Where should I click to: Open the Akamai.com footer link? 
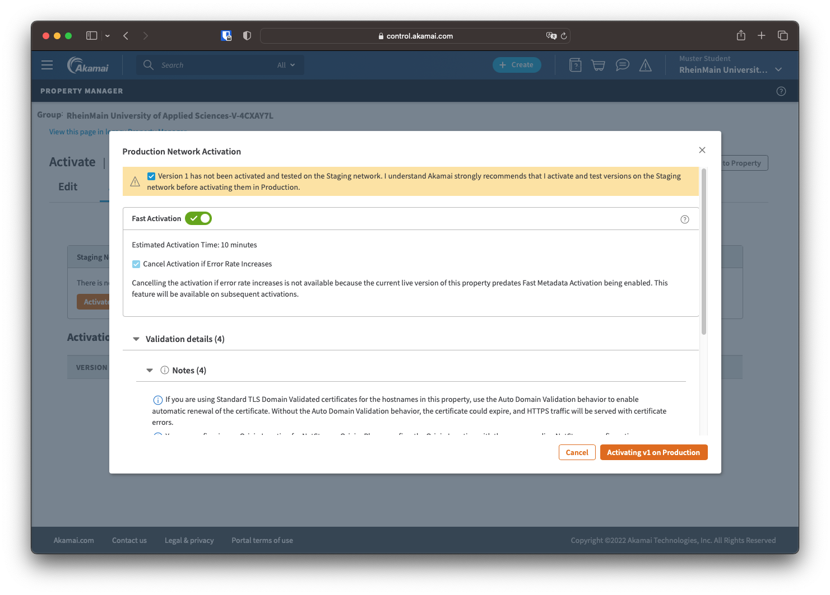point(74,540)
